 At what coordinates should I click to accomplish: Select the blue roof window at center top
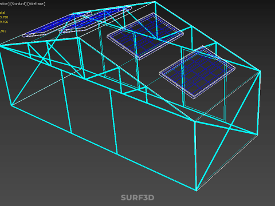(x=146, y=36)
